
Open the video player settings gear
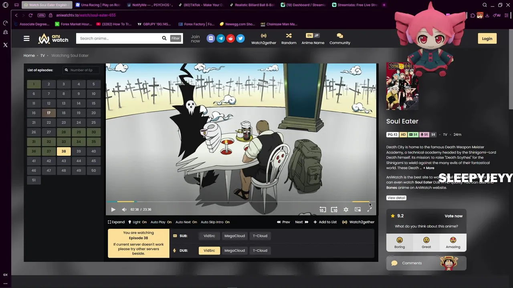click(x=346, y=210)
